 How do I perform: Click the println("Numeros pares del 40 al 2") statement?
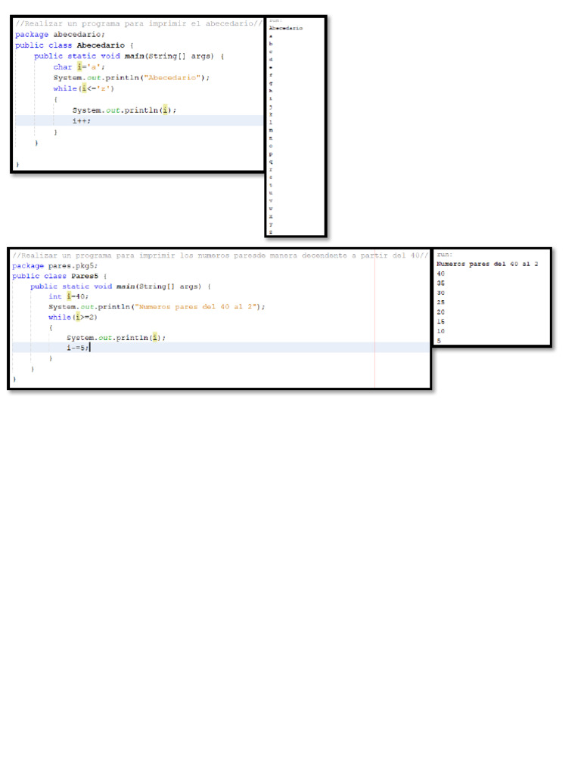click(157, 307)
